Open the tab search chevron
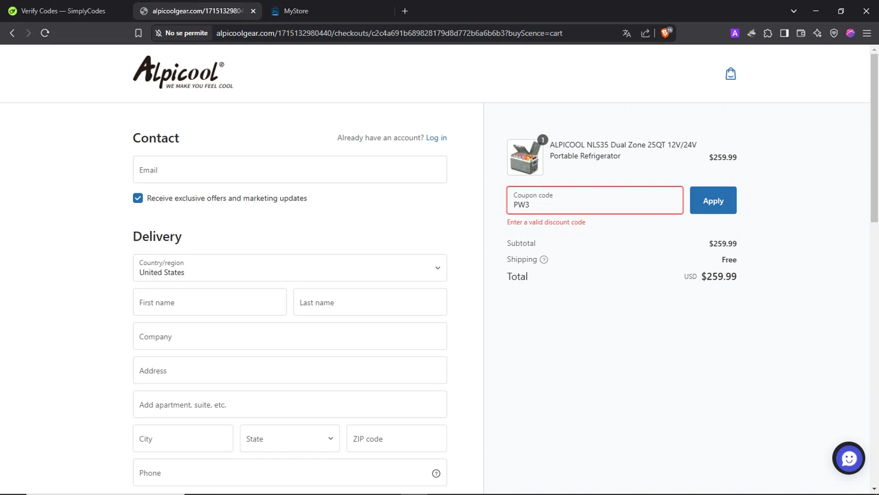 point(793,11)
